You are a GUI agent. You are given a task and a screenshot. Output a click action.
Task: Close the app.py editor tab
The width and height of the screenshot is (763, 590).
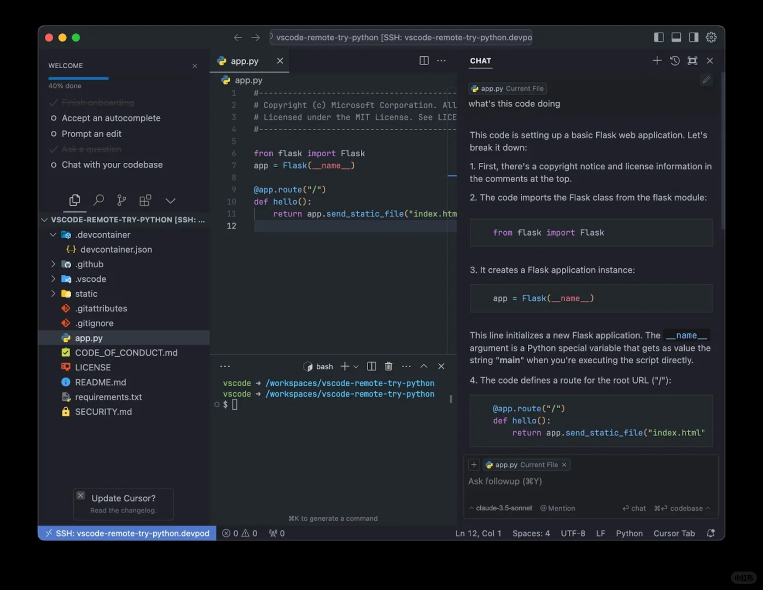point(280,61)
